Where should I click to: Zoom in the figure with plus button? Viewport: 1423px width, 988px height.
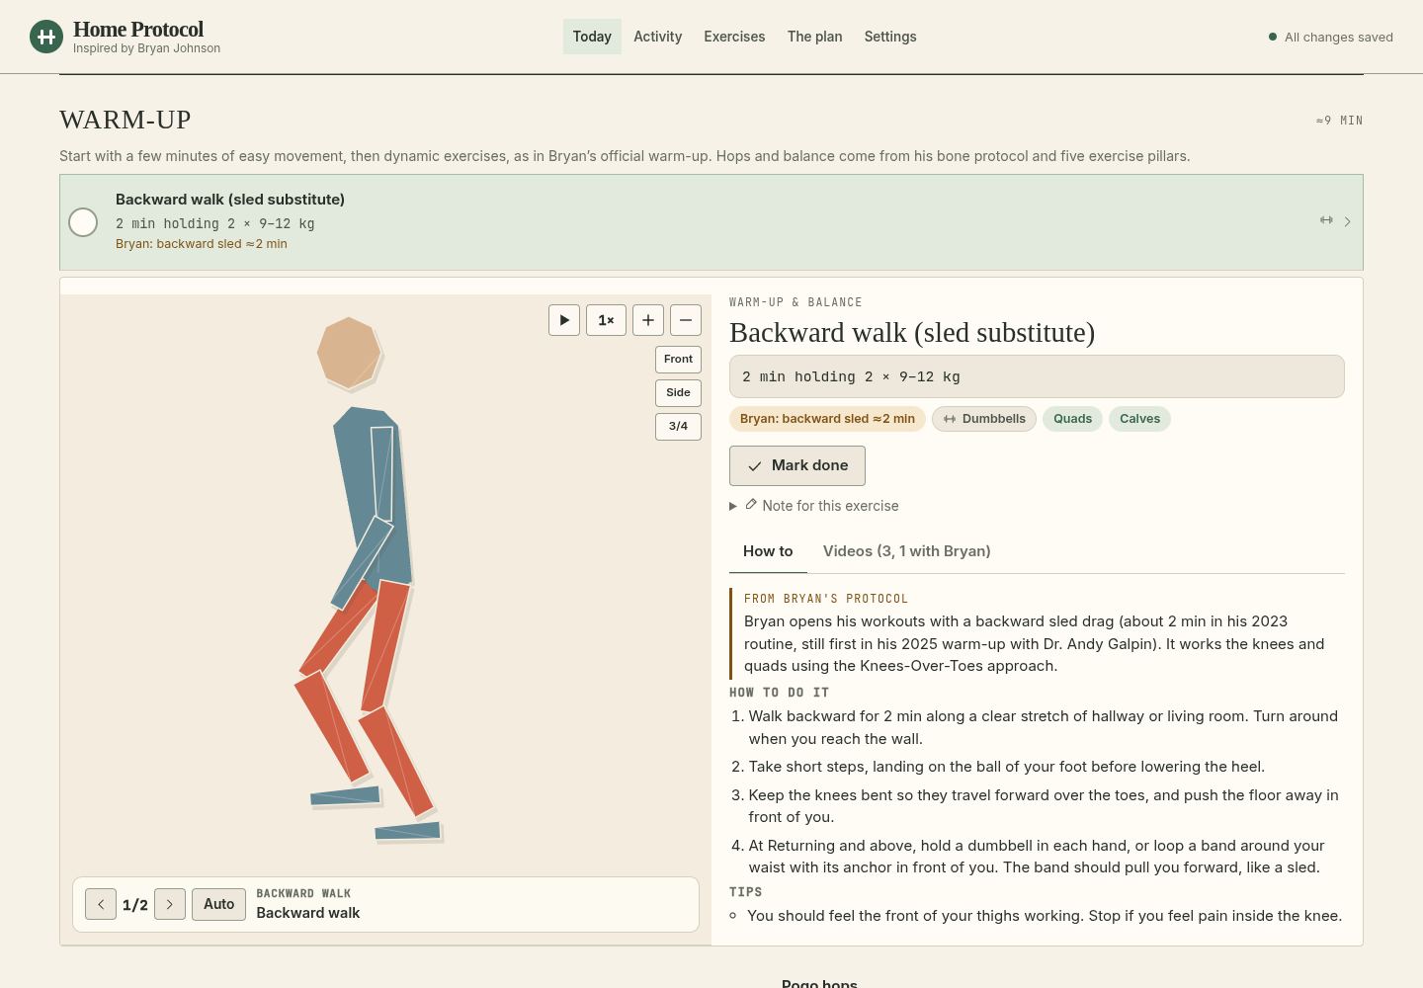pos(648,320)
